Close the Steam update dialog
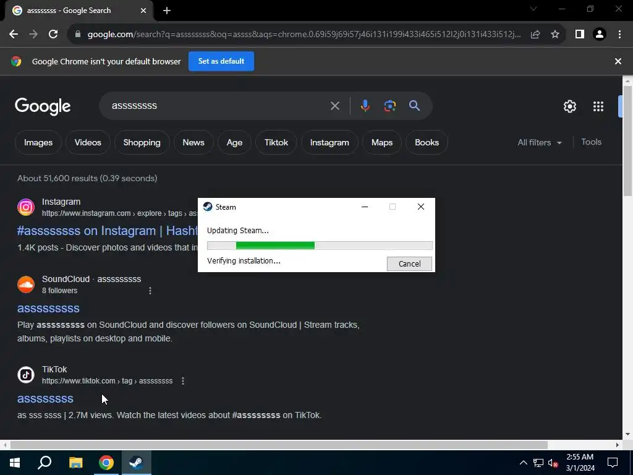This screenshot has height=475, width=633. 420,207
